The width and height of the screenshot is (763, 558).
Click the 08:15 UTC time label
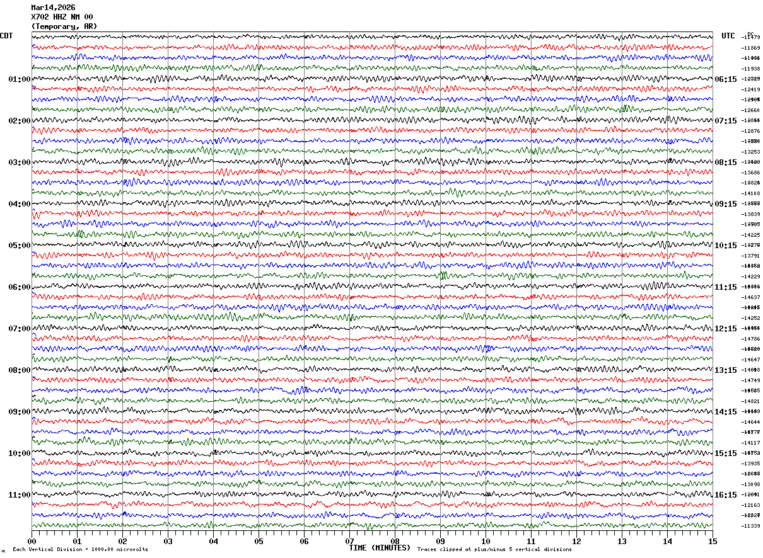[x=726, y=162]
